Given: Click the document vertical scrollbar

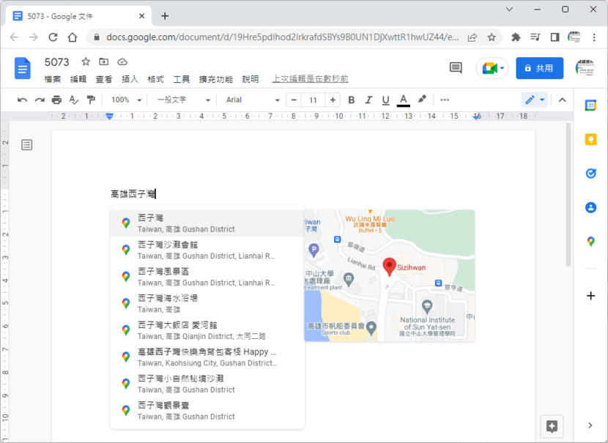Looking at the screenshot, I should pyautogui.click(x=568, y=195).
